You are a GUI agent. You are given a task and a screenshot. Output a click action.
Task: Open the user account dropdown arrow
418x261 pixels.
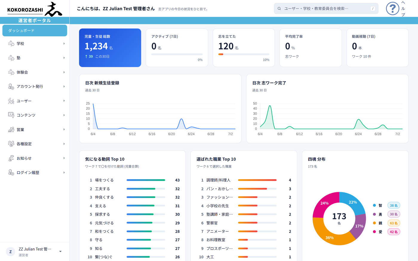pos(60,251)
